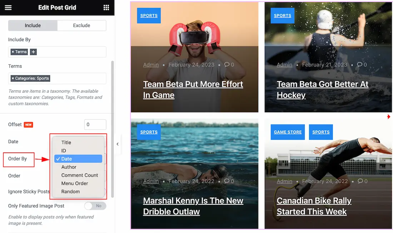Click the comment bubble on hockey post
393x233 pixels.
[360, 64]
